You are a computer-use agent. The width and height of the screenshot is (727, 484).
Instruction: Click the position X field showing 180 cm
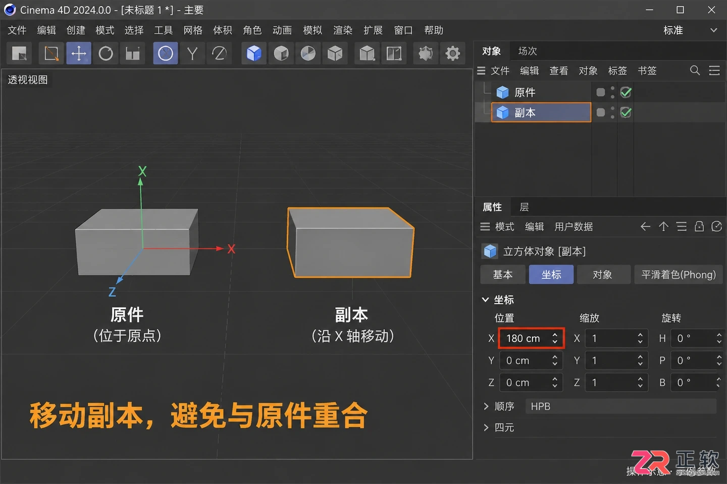pos(531,338)
